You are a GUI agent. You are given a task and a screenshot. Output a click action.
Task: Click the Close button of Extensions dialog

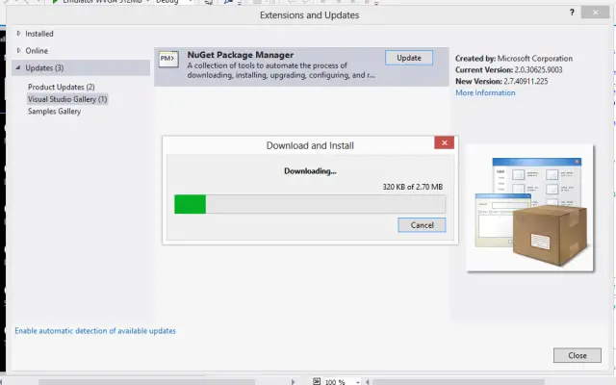[577, 355]
